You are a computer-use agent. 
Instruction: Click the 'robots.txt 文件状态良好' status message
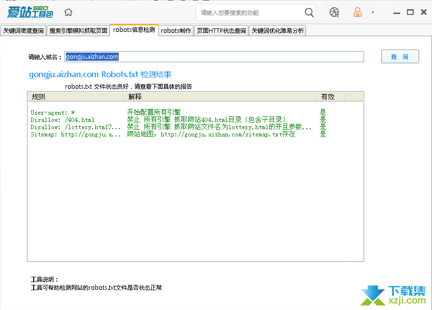129,87
